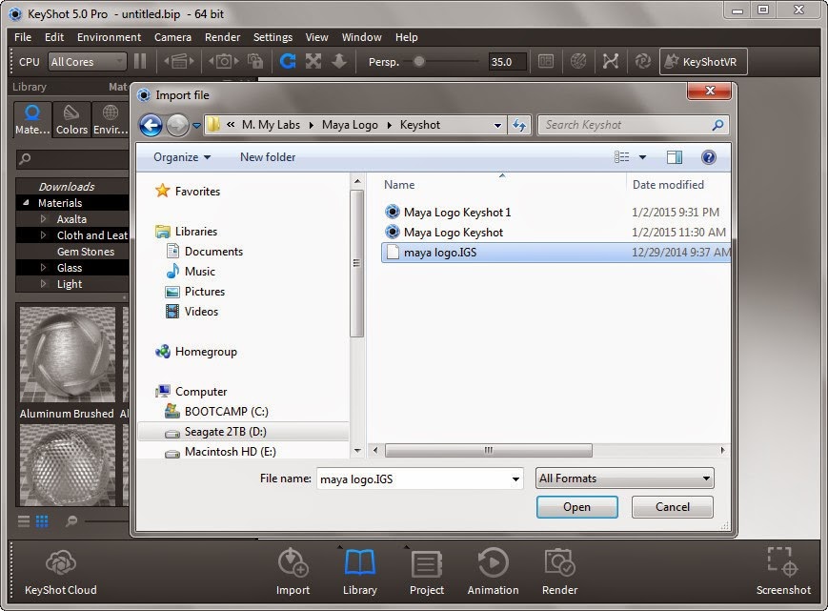Click the help icon in dialog
Image resolution: width=828 pixels, height=611 pixels.
(709, 157)
